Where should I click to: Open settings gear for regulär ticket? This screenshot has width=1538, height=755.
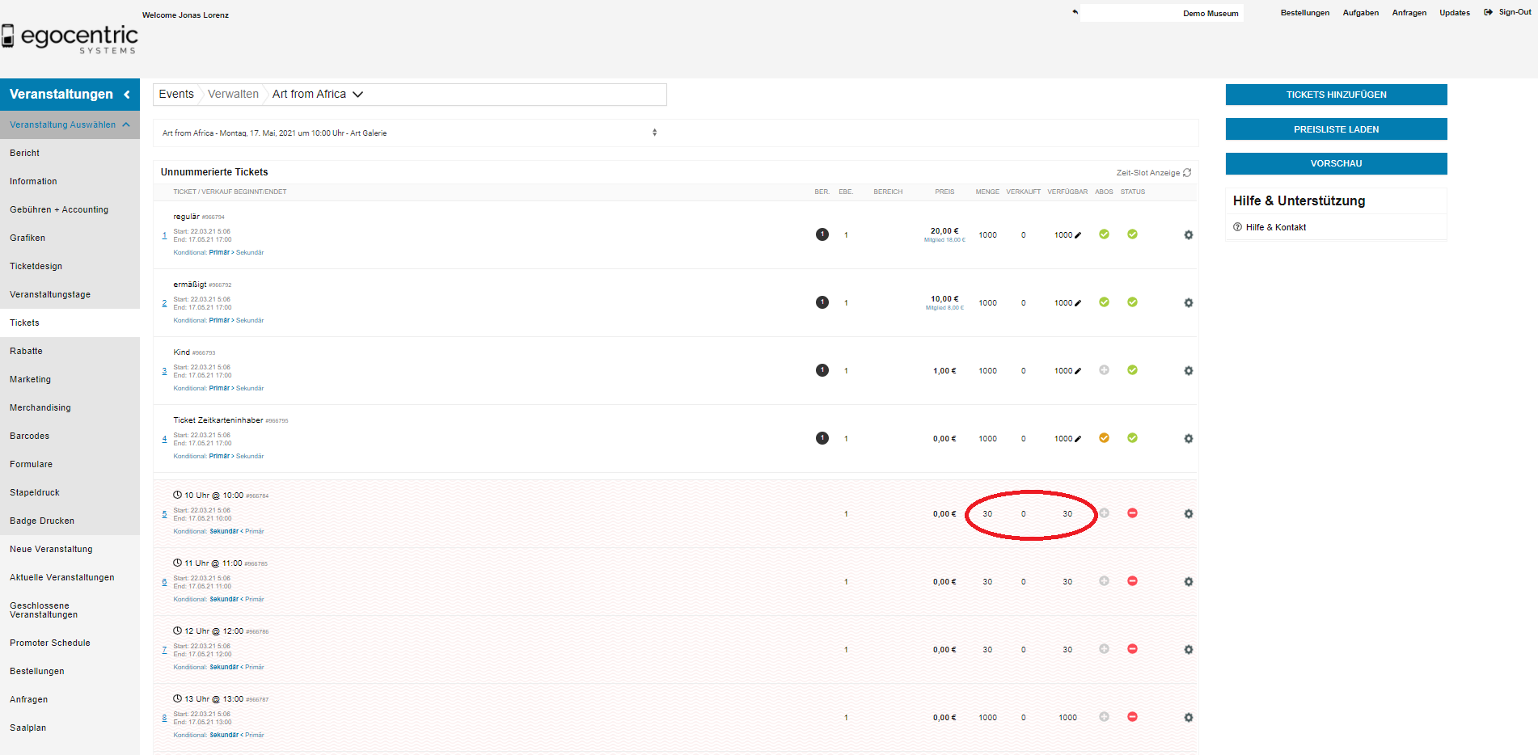point(1188,235)
